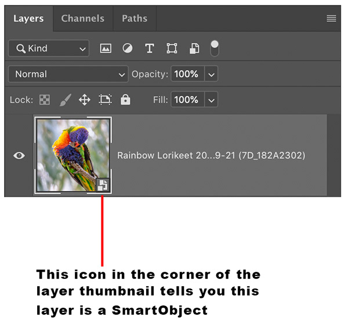Lock image pixels brush icon
Image resolution: width=348 pixels, height=328 pixels.
(x=66, y=100)
